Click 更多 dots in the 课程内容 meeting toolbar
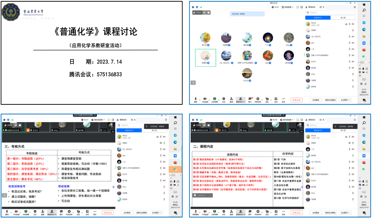The width and height of the screenshot is (372, 218). 283,212
